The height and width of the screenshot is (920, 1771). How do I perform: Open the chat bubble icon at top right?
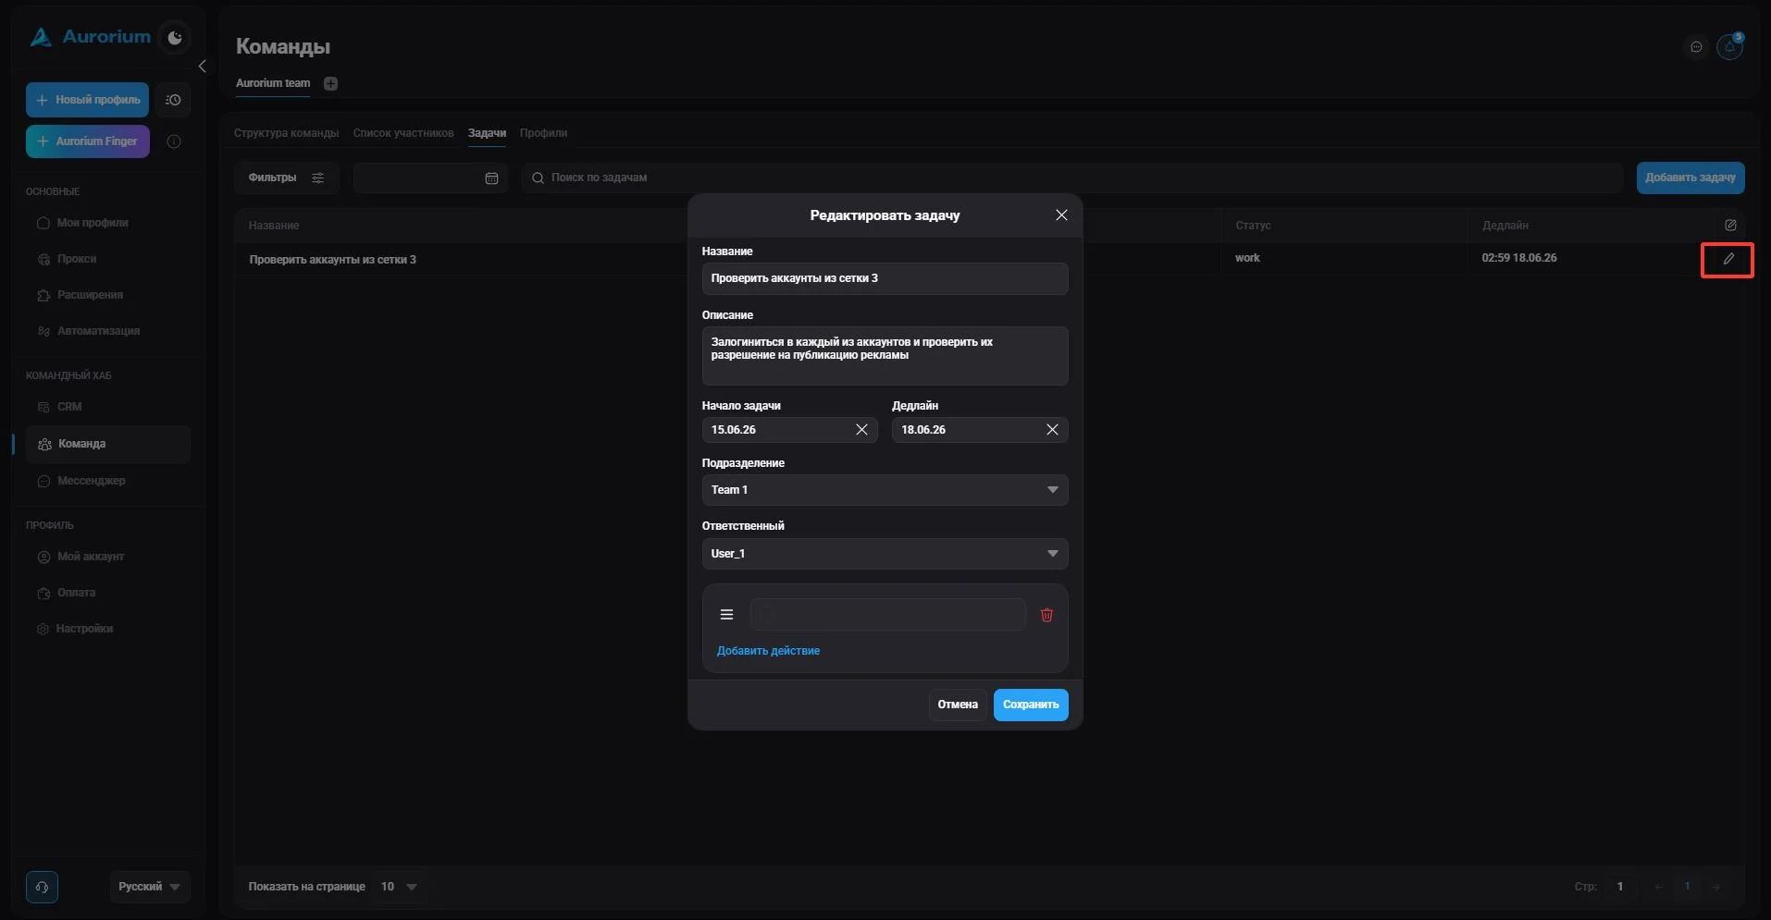point(1695,47)
